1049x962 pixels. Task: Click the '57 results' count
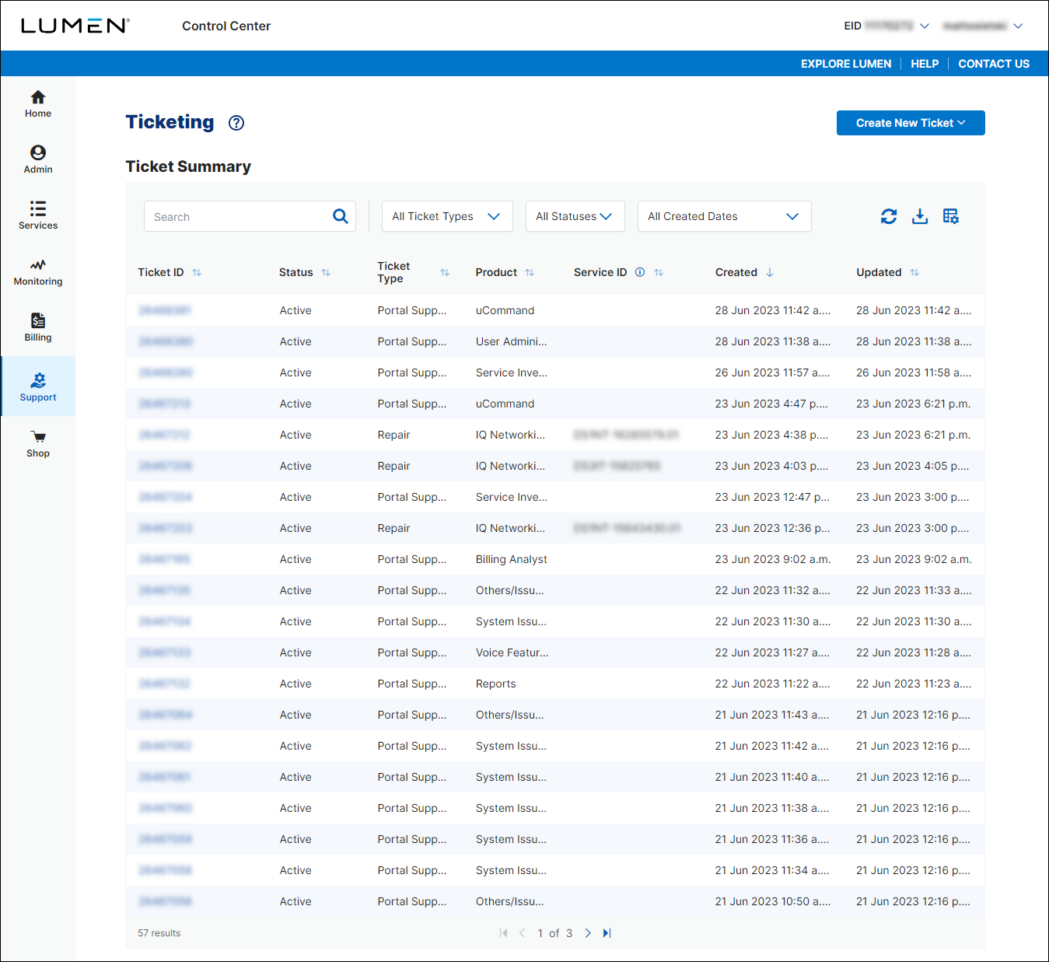159,933
